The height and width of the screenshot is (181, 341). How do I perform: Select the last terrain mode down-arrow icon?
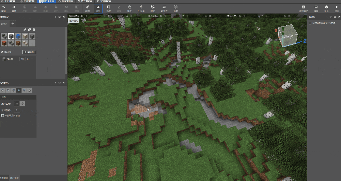[30, 90]
